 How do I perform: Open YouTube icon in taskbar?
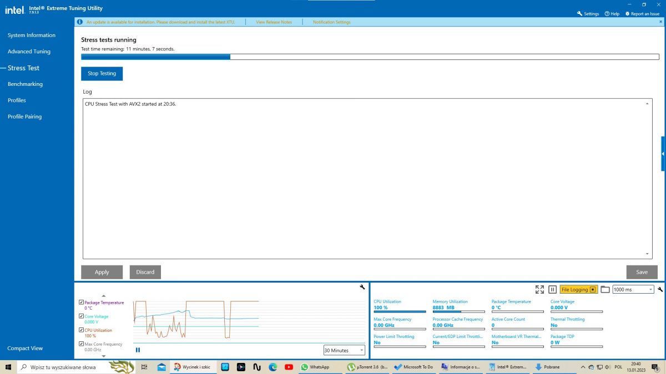tap(289, 367)
